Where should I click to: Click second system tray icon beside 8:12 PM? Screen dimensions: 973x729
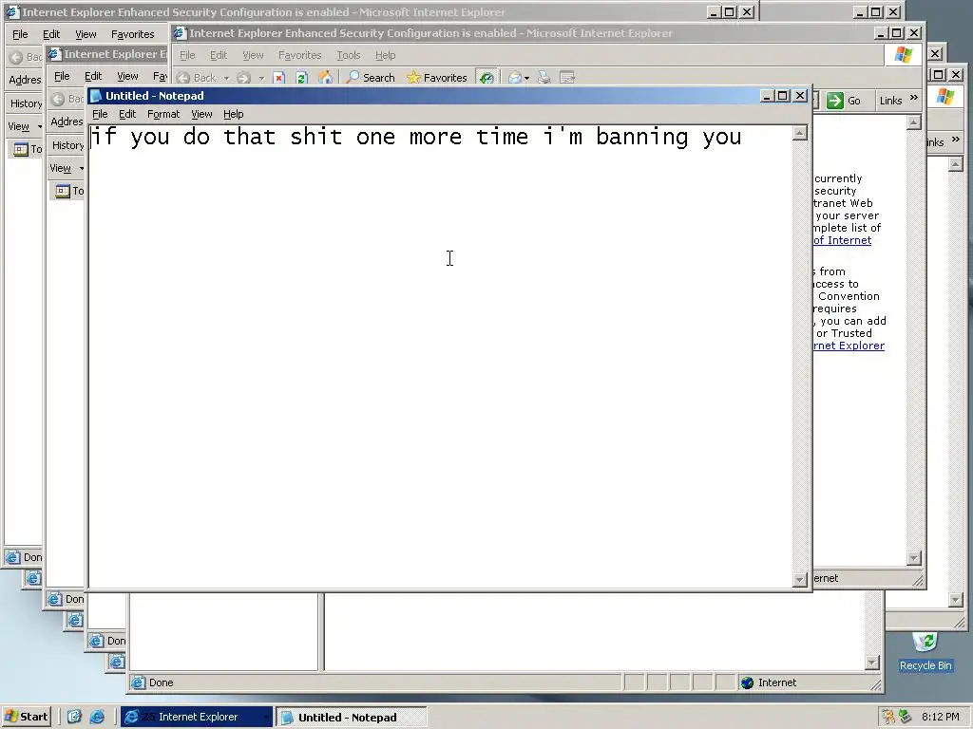905,717
